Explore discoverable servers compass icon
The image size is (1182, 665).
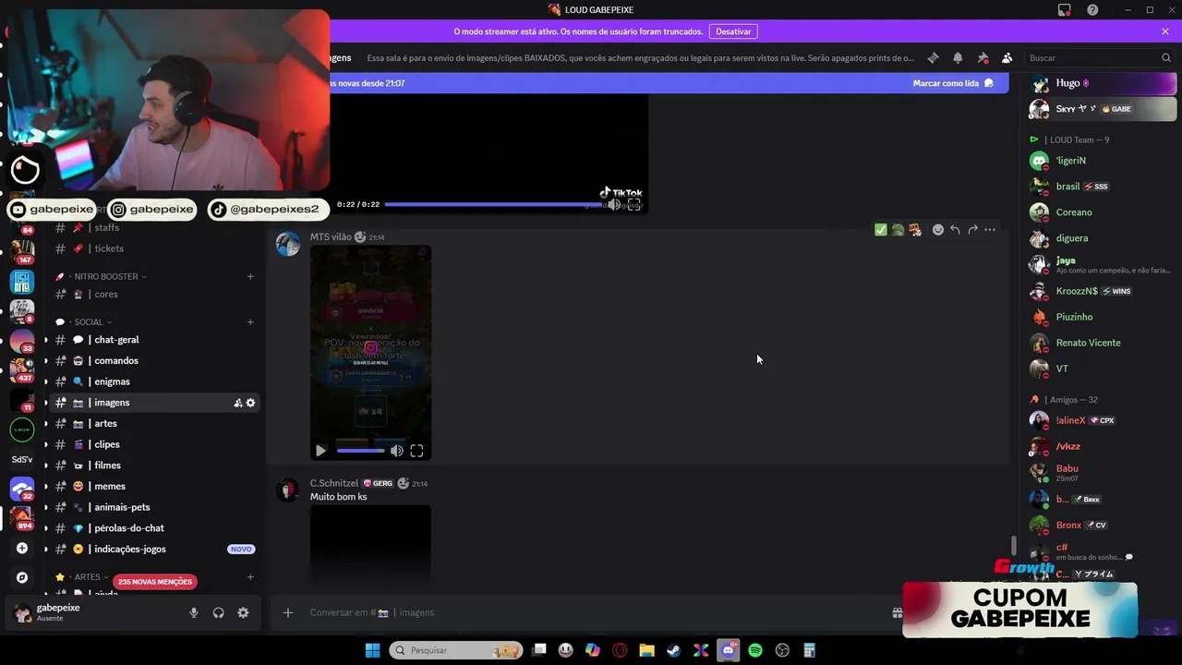click(22, 577)
